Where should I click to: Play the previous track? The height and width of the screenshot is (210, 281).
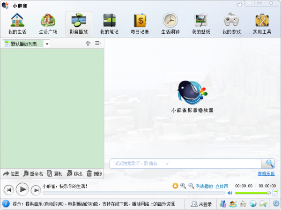pyautogui.click(x=9, y=190)
